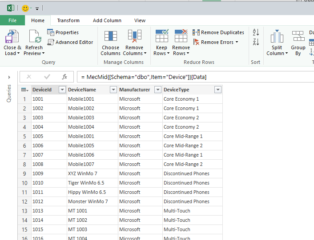
Task: Select the cell with DeviceId 1012
Action: click(x=49, y=201)
